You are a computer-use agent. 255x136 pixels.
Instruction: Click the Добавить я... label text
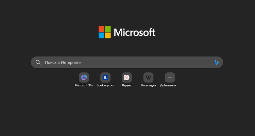pyautogui.click(x=169, y=85)
